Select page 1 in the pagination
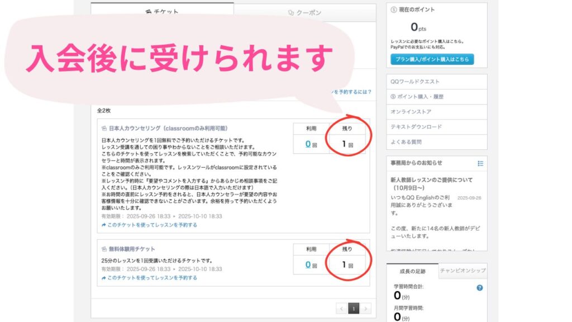 click(x=354, y=309)
